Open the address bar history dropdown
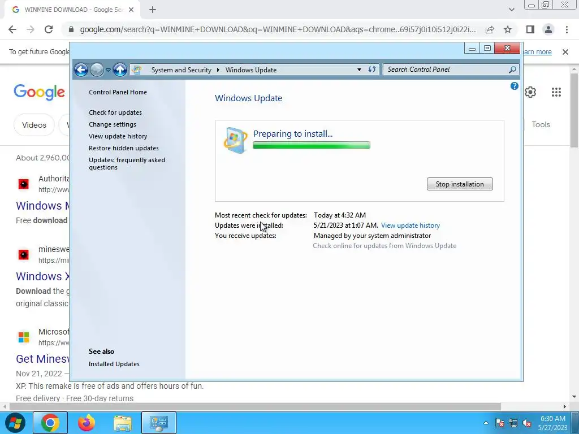The height and width of the screenshot is (434, 579). pyautogui.click(x=359, y=70)
